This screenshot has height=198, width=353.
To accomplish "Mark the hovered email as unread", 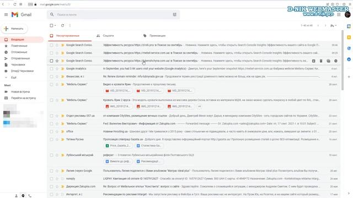I will point(329,61).
